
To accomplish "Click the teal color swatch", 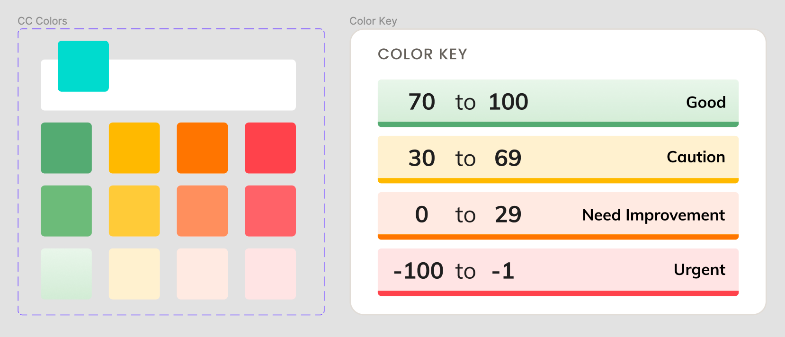I will (x=83, y=66).
